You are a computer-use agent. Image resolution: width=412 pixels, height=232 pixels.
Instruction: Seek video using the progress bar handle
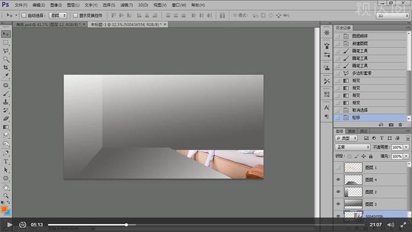point(126,225)
